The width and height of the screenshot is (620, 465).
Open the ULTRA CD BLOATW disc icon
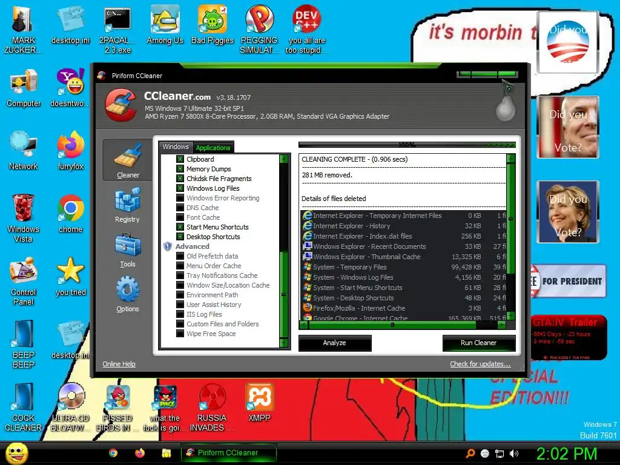tap(71, 407)
